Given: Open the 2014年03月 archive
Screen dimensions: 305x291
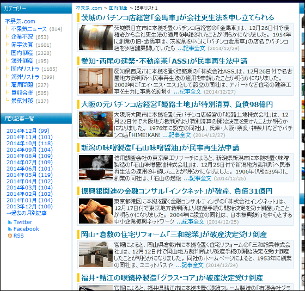Looking at the screenshot, I should pos(29,188).
